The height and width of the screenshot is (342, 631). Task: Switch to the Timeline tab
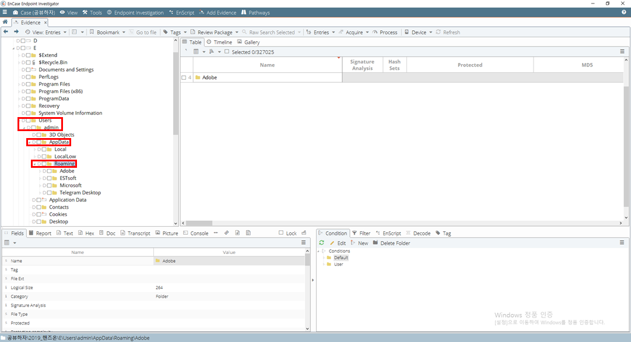219,42
